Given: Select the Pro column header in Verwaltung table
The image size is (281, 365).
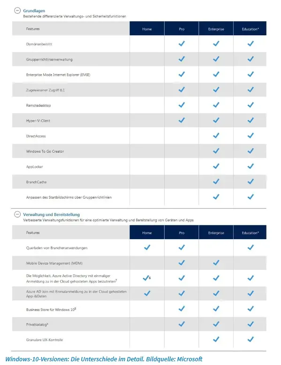Looking at the screenshot, I should [x=182, y=232].
